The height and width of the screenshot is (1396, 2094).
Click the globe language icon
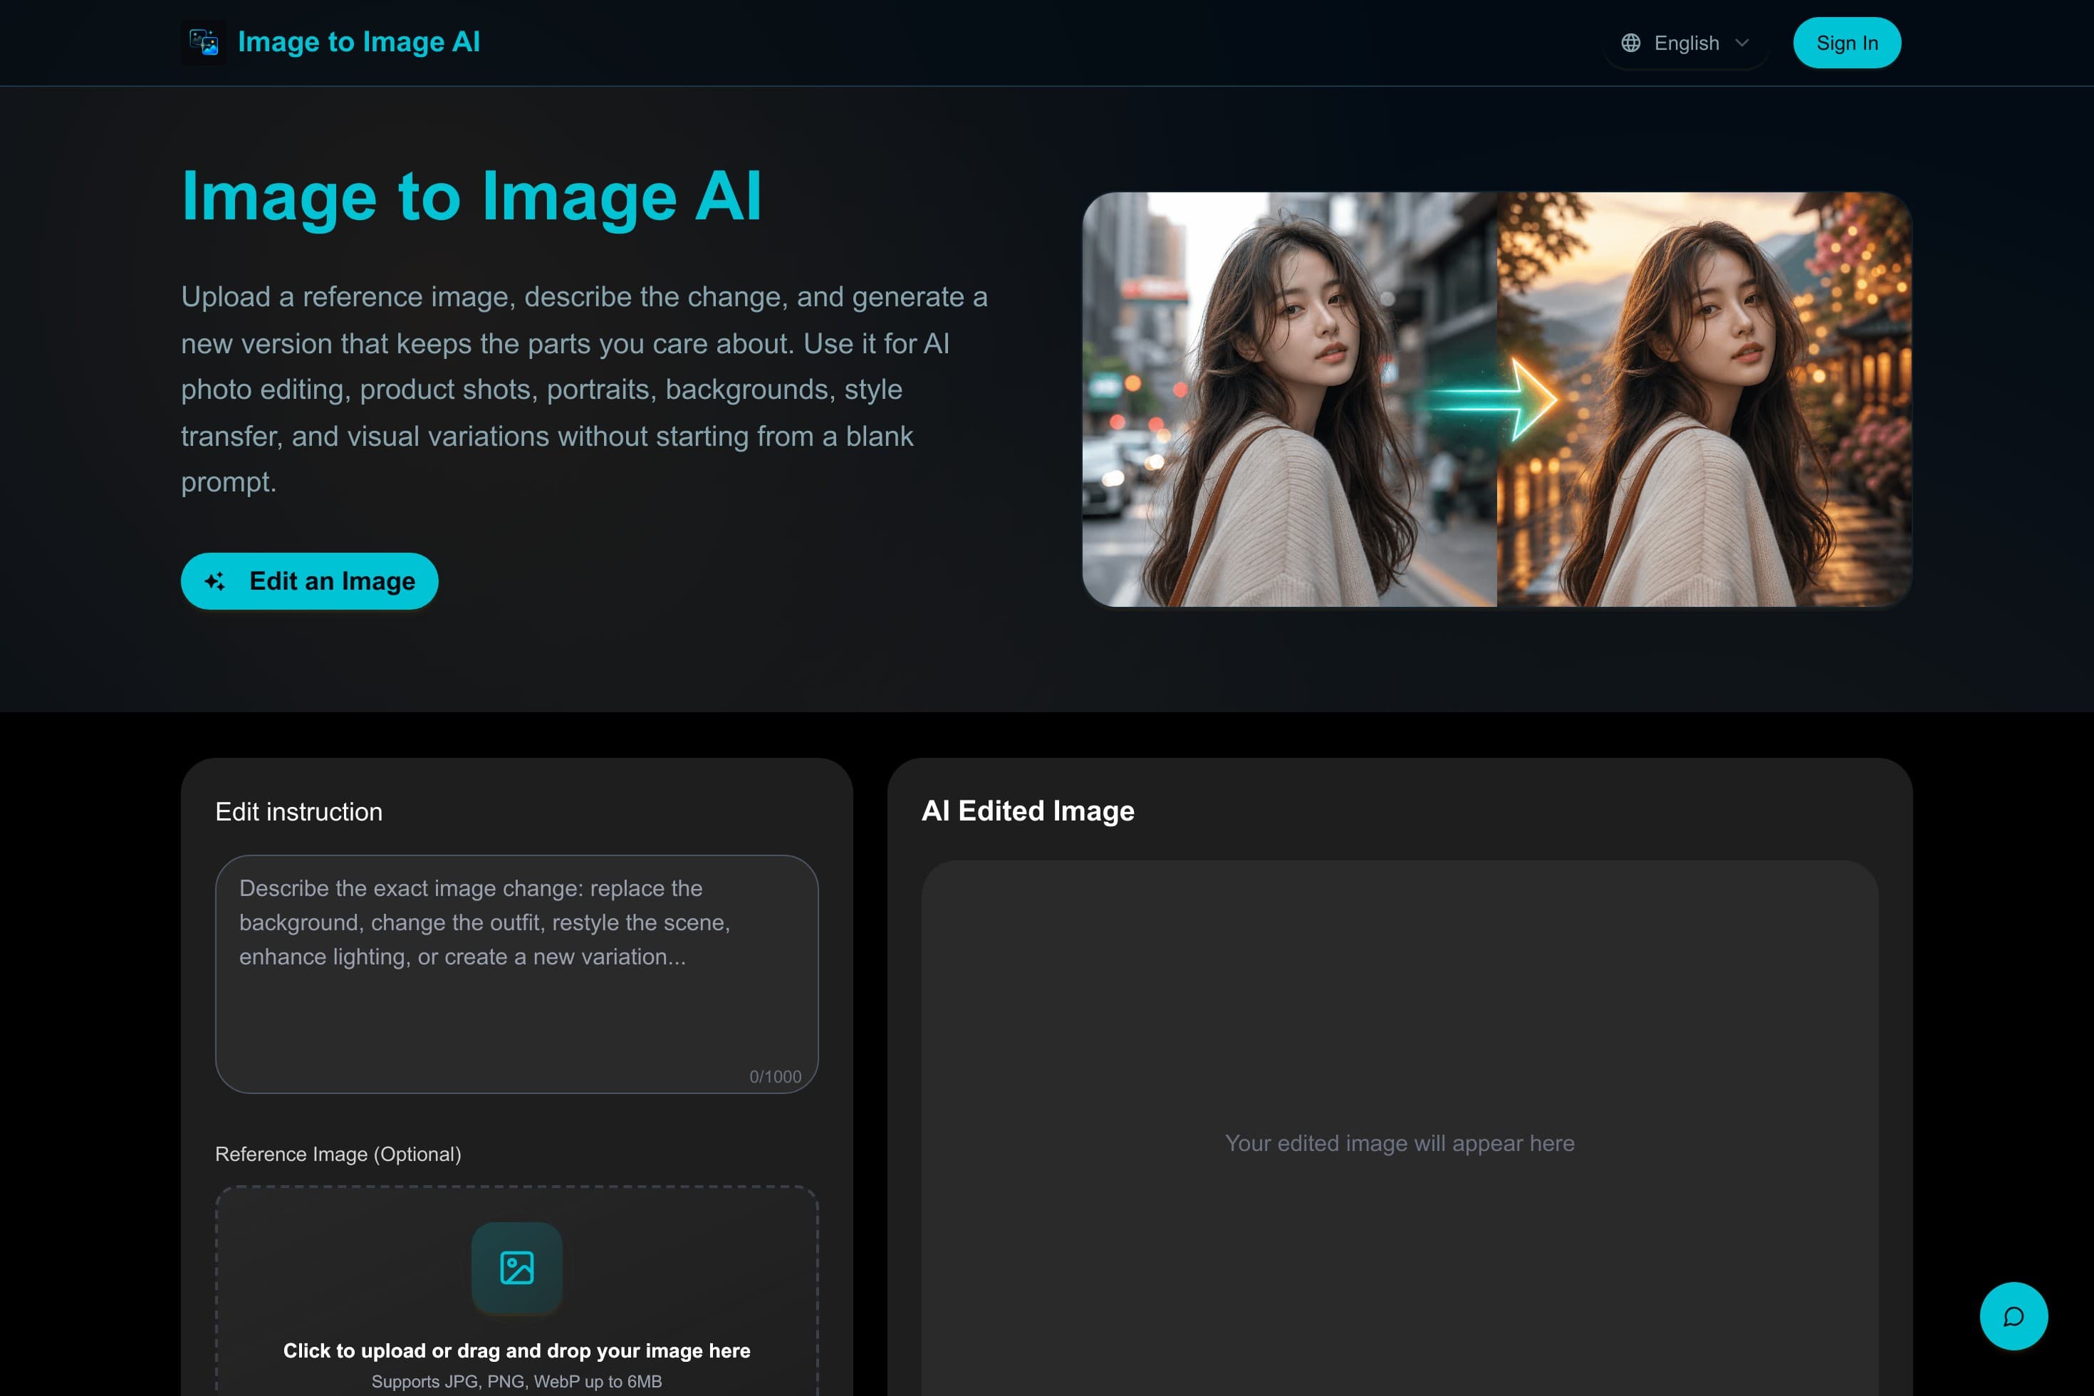tap(1630, 43)
